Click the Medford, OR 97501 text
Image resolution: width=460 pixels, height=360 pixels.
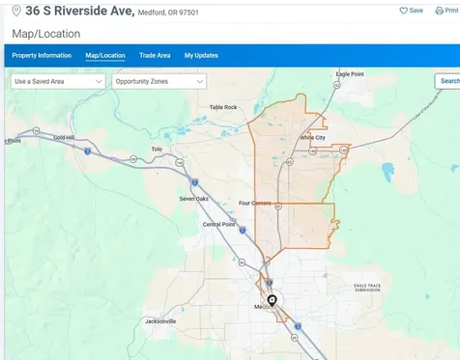[x=168, y=13]
